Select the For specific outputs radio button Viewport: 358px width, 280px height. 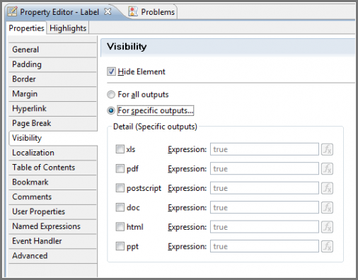tap(111, 110)
